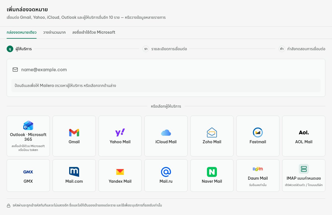Choose the IMAP แบบกำหนดเอง label
The height and width of the screenshot is (215, 332).
304,178
